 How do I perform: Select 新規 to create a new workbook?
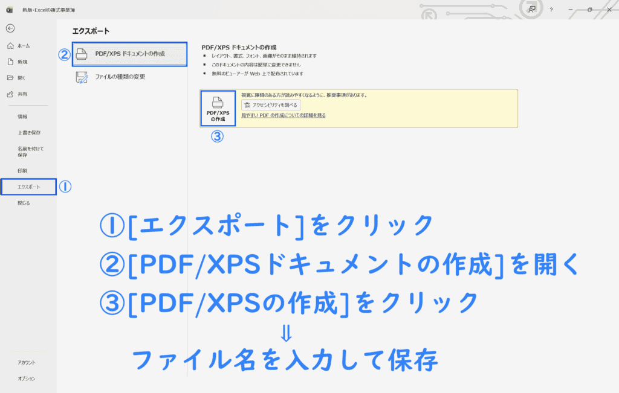point(22,62)
